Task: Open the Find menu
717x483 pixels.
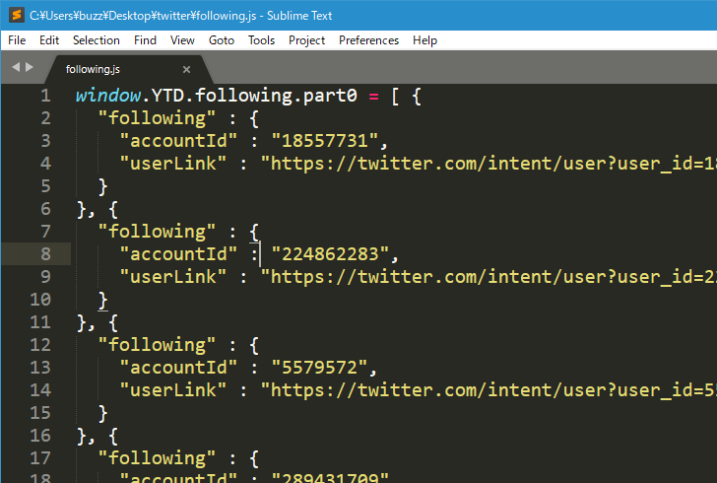Action: [x=145, y=40]
